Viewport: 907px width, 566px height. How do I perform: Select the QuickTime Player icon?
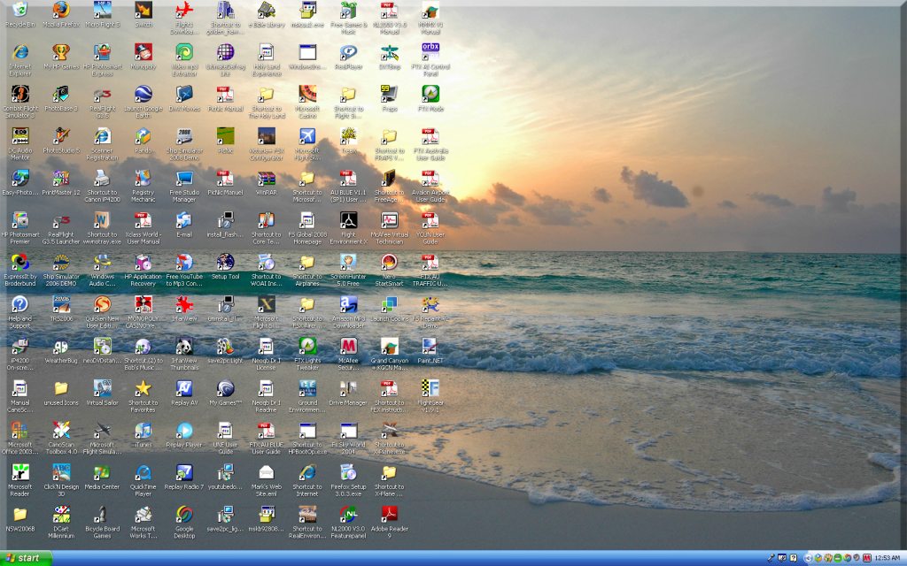click(143, 473)
